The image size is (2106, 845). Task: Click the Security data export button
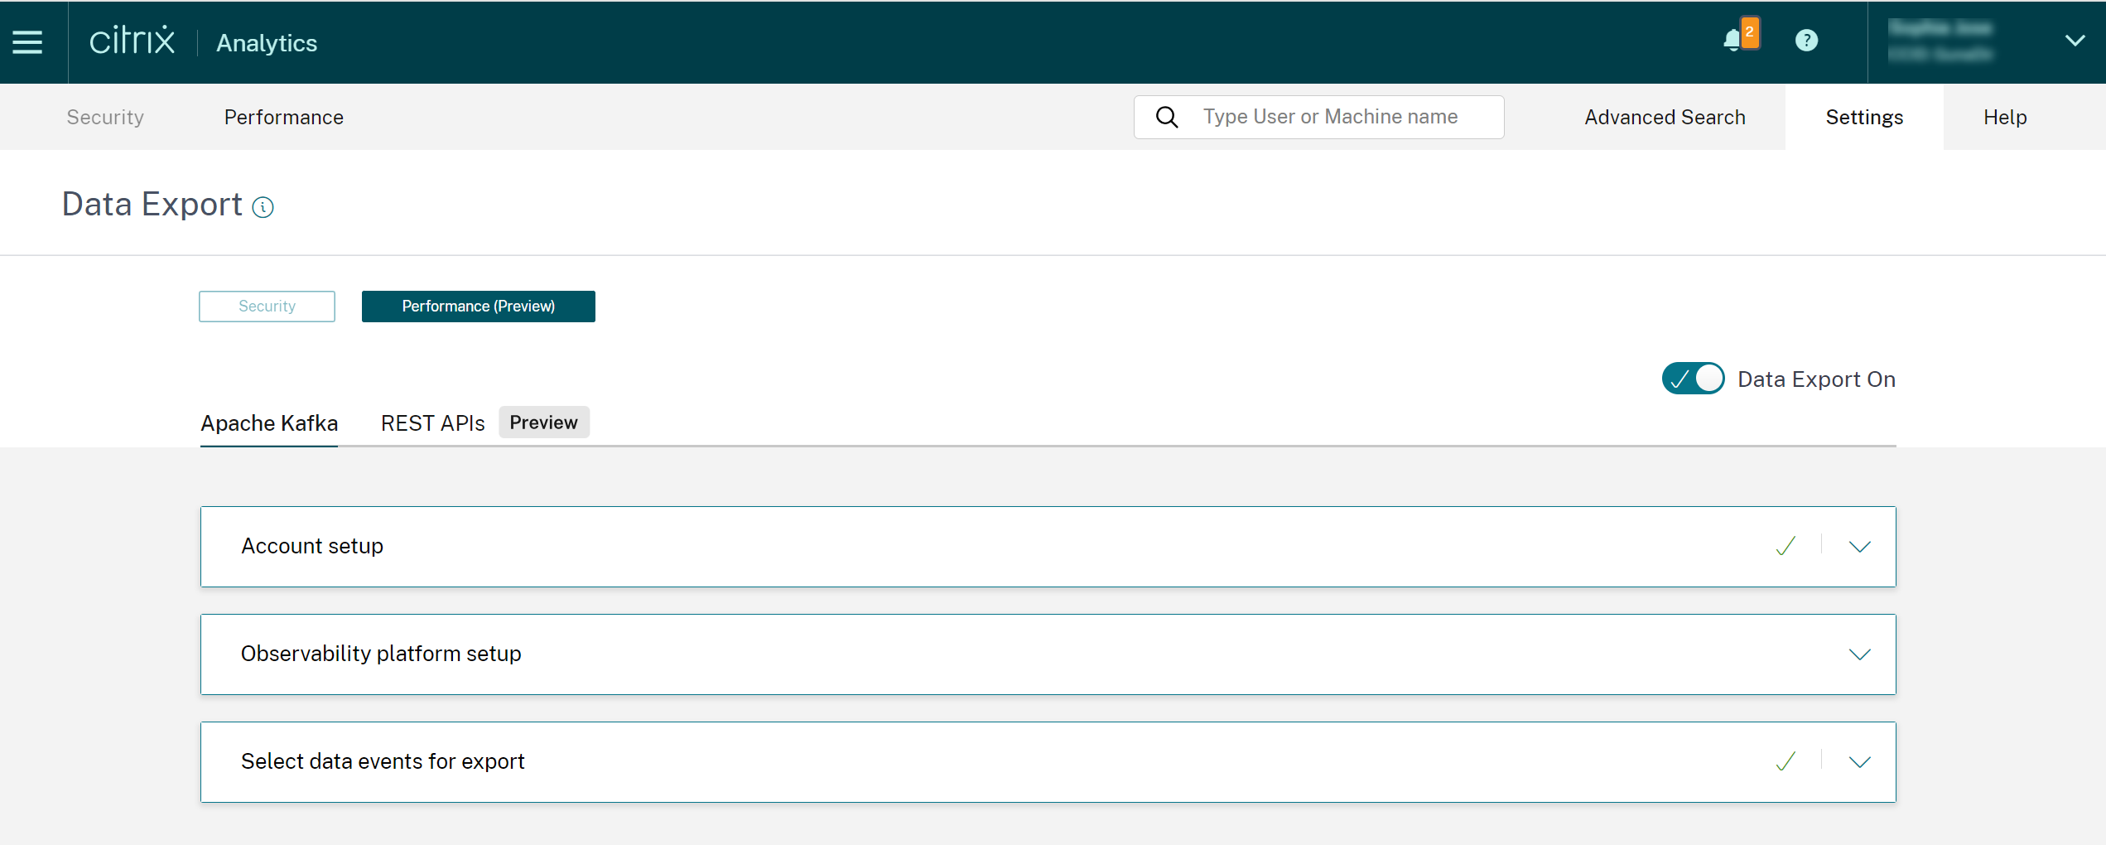point(267,307)
